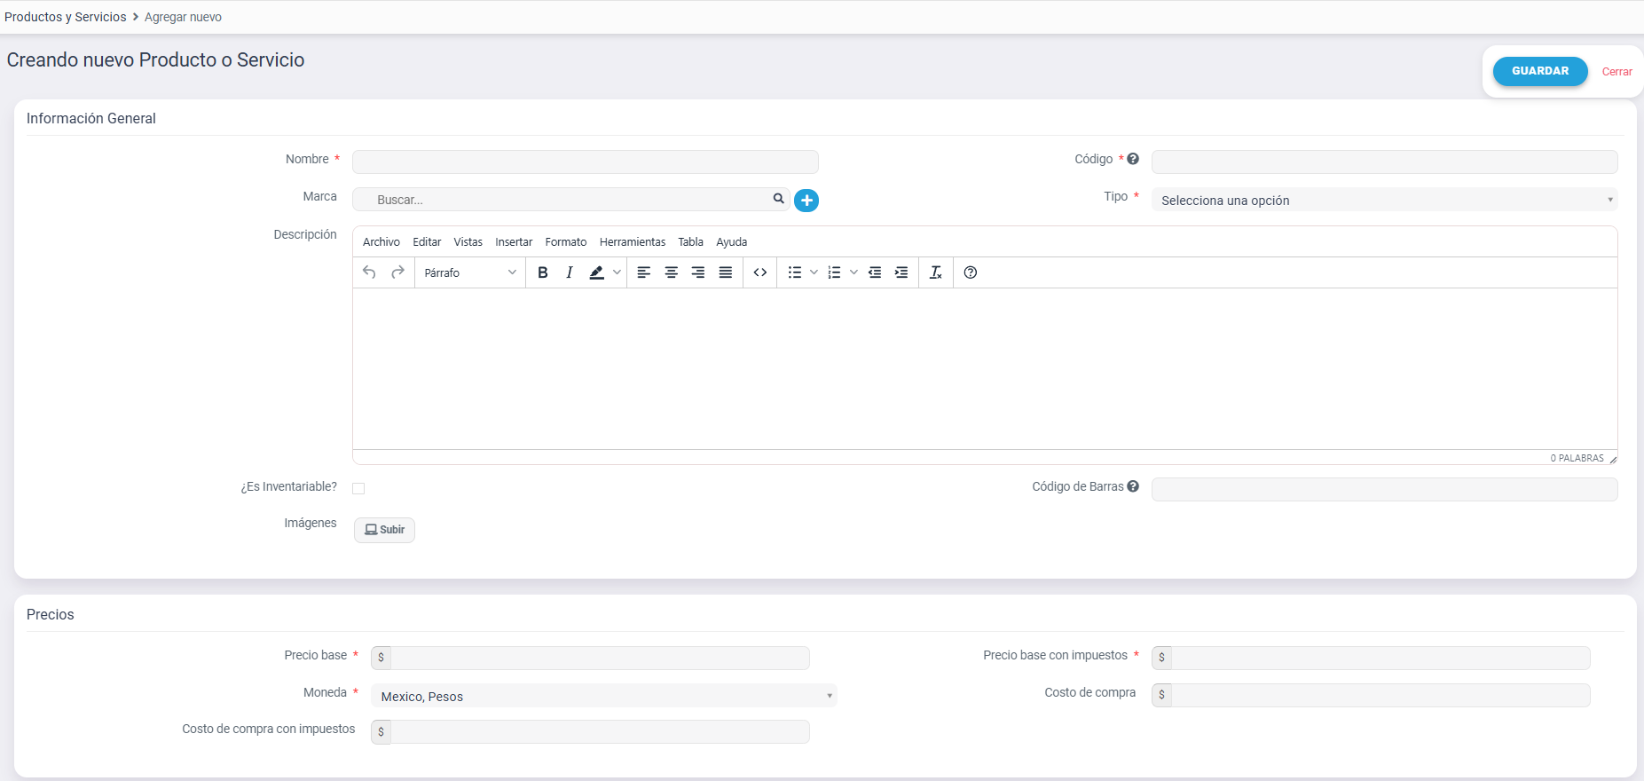Expand the highlight color picker arrow
The image size is (1644, 781).
pyautogui.click(x=617, y=272)
